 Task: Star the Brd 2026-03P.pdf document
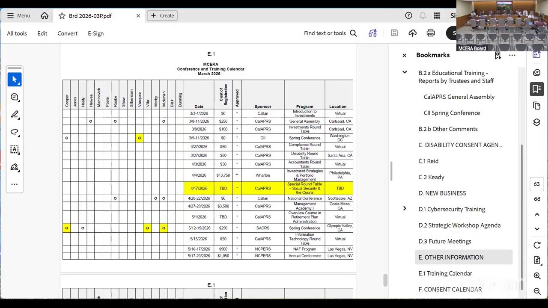(x=62, y=16)
